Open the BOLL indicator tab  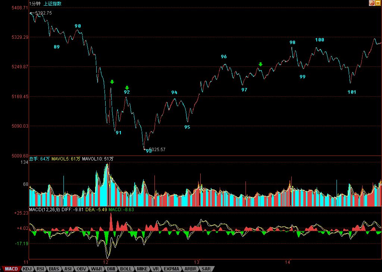126,269
